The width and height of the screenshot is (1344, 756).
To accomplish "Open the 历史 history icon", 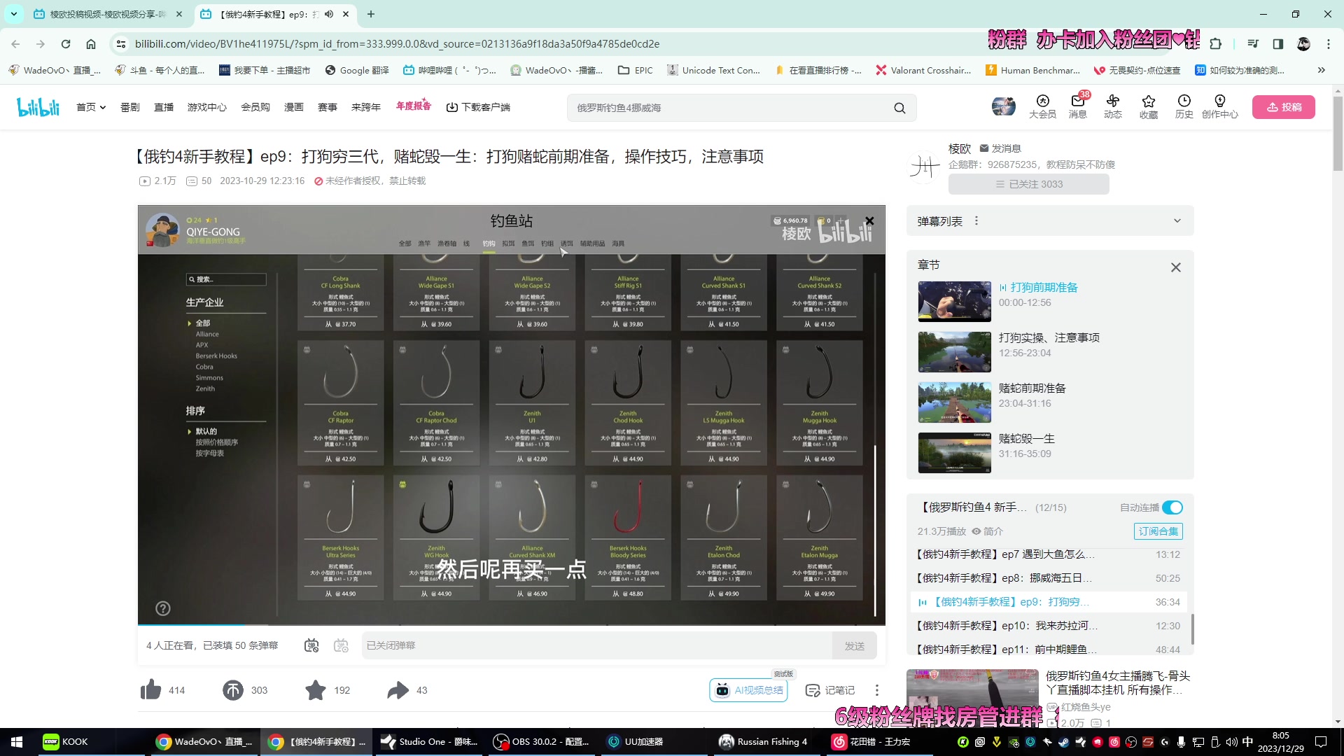I will coord(1184,106).
